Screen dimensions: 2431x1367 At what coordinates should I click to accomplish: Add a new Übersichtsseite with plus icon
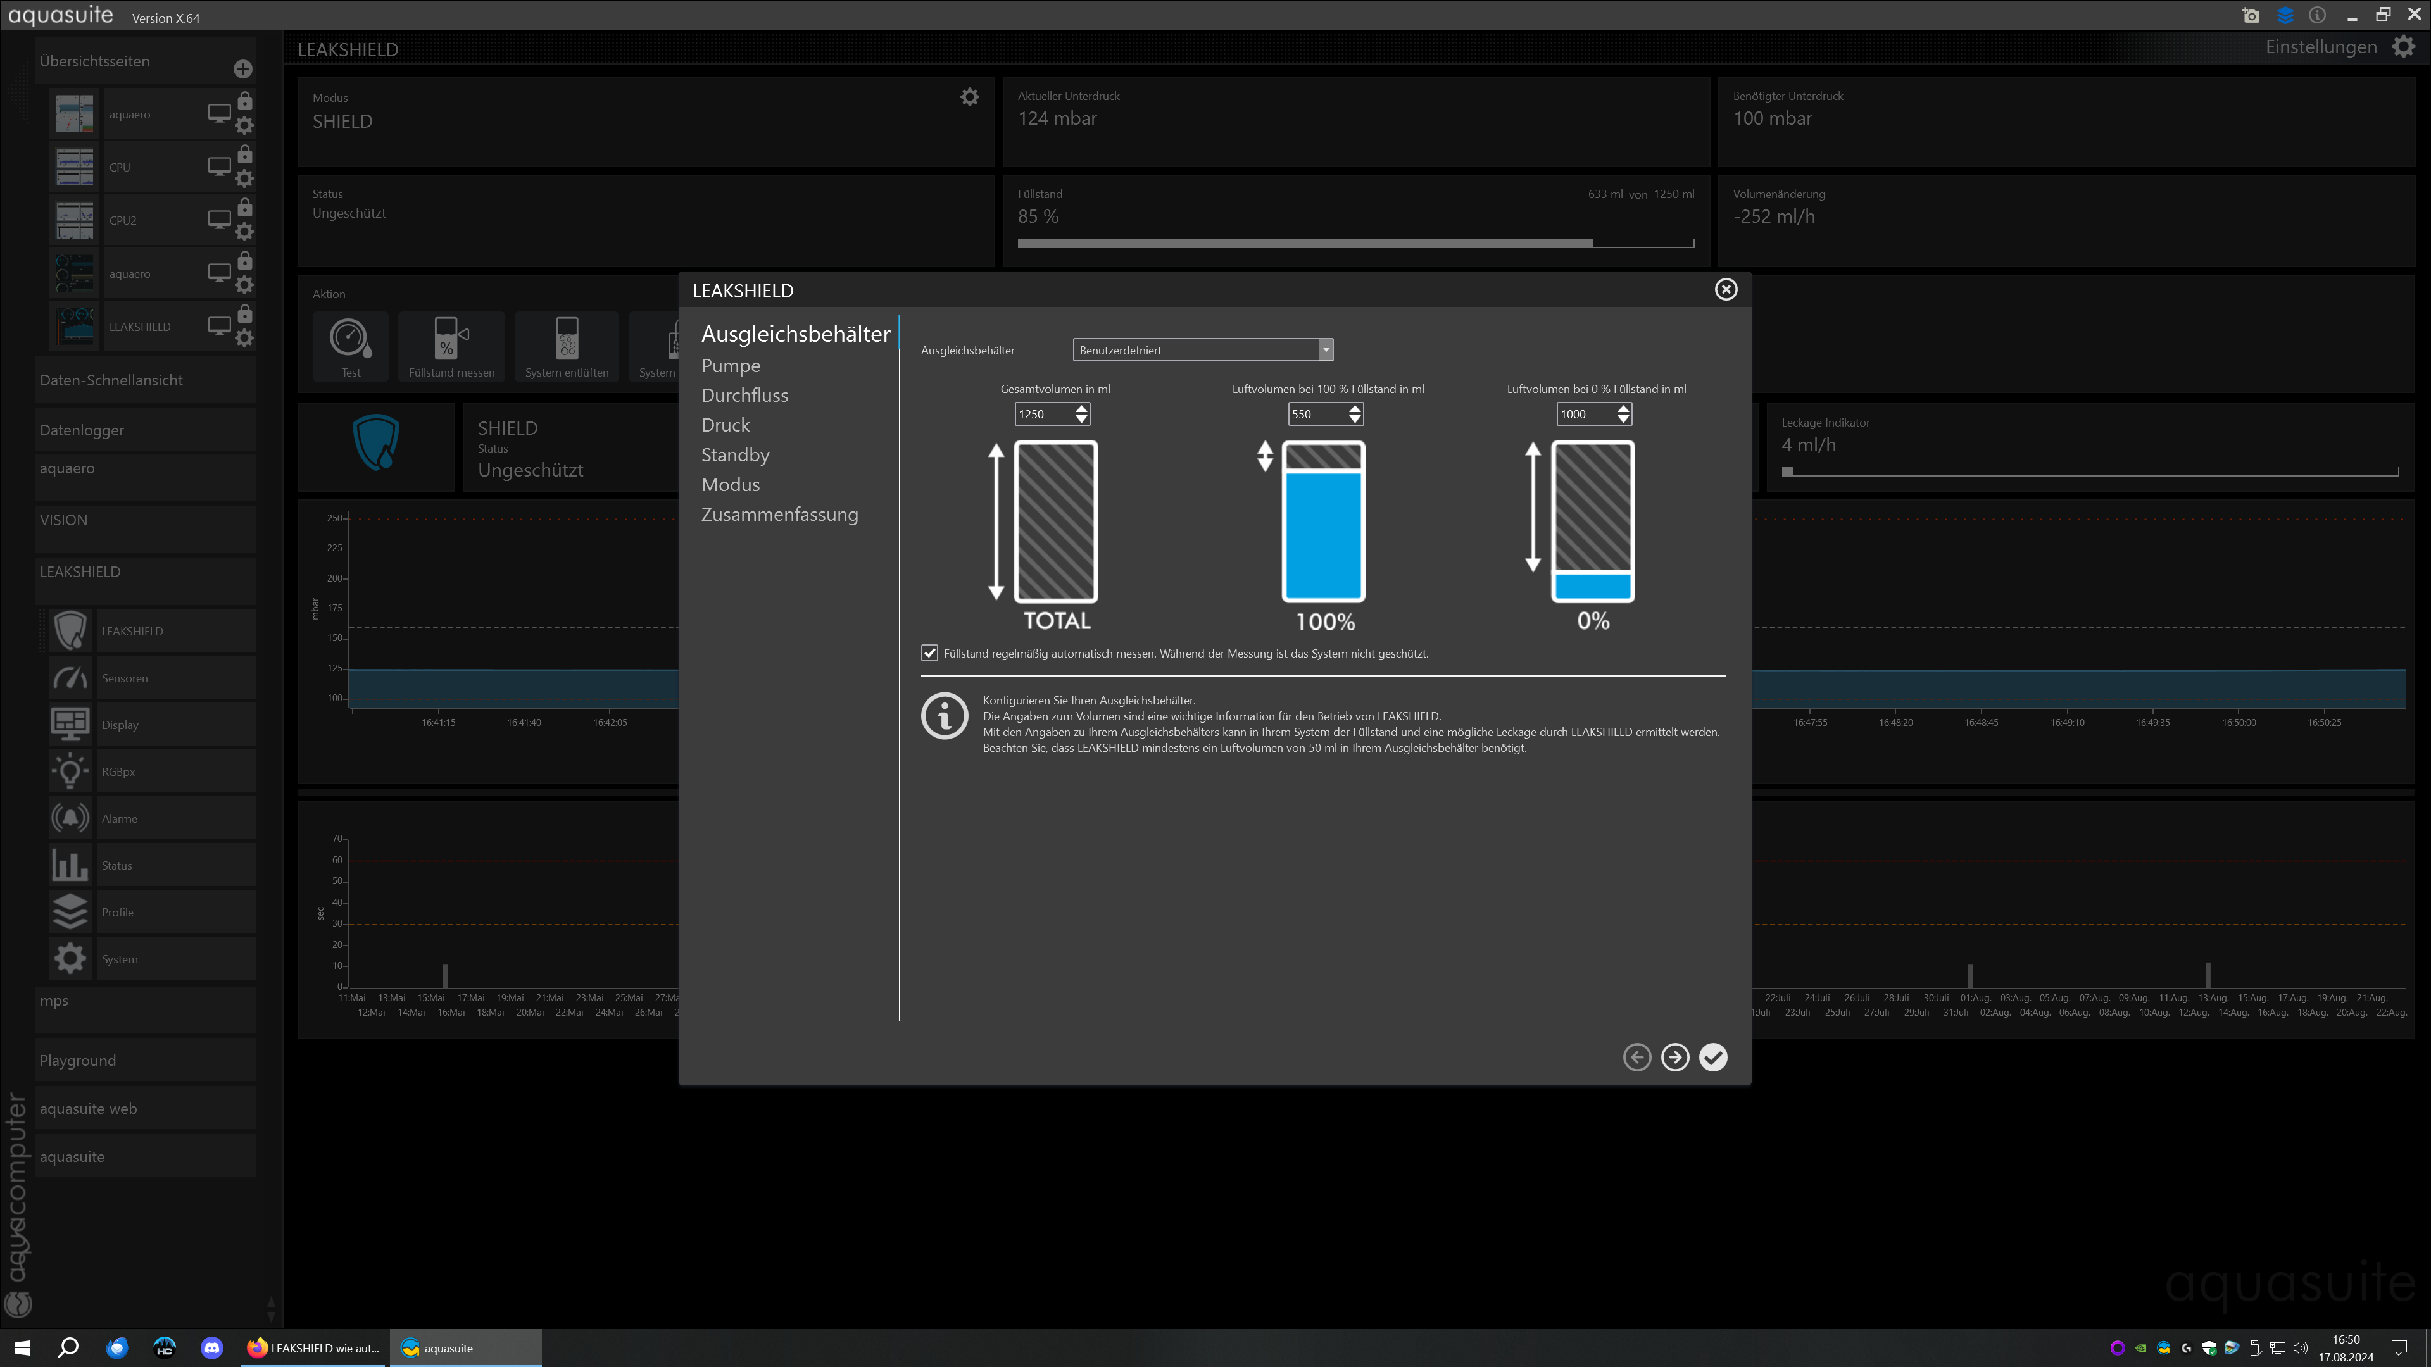(242, 69)
